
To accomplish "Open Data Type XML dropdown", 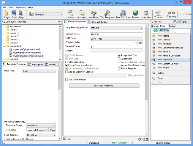I will click(x=39, y=71).
